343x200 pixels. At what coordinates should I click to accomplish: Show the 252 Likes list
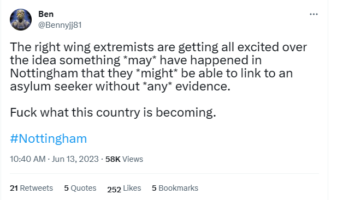pos(124,189)
